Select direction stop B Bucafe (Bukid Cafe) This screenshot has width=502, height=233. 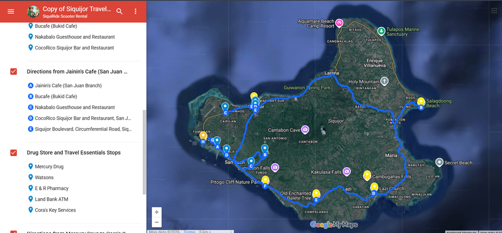pos(56,97)
